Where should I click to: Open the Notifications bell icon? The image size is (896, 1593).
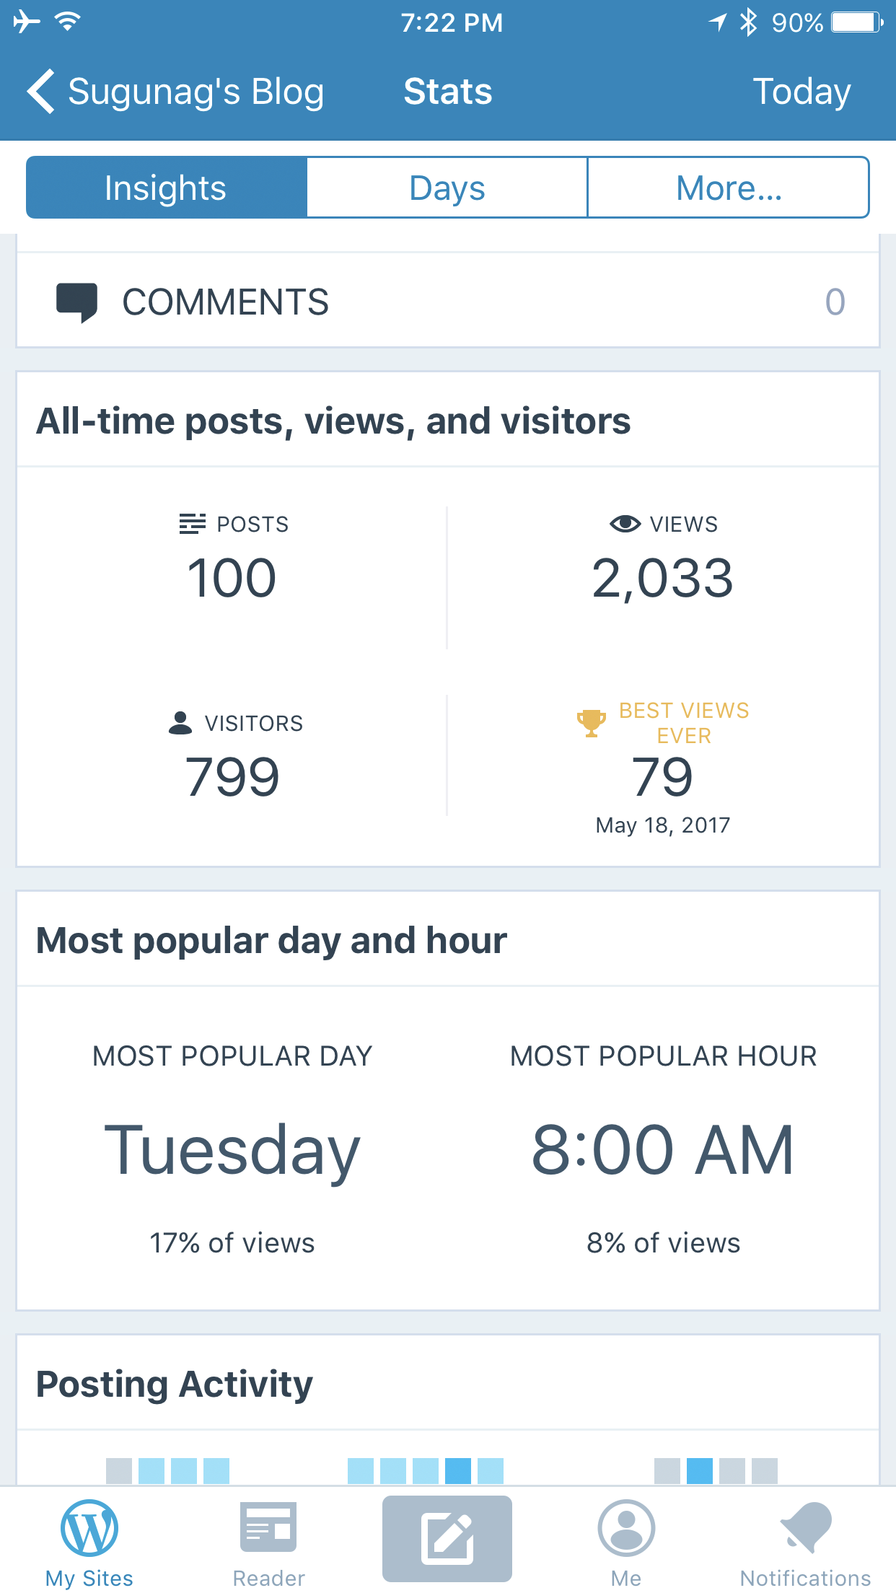click(805, 1528)
